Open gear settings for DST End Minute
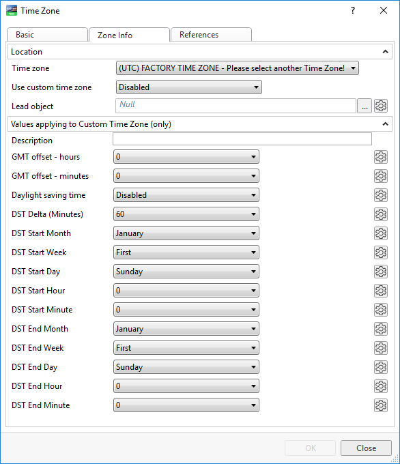Screen dimensions: 400x464 pyautogui.click(x=381, y=405)
